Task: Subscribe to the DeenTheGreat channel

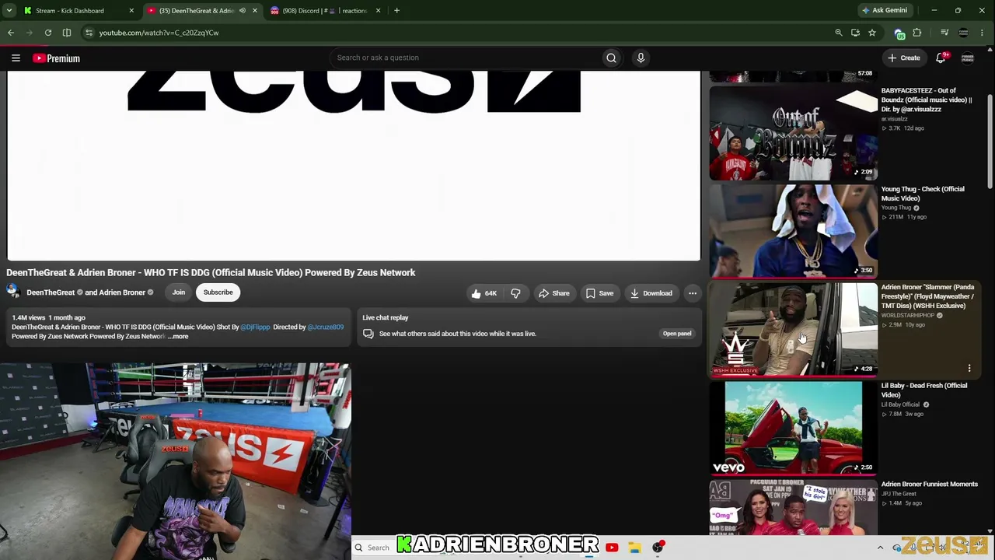Action: (218, 292)
